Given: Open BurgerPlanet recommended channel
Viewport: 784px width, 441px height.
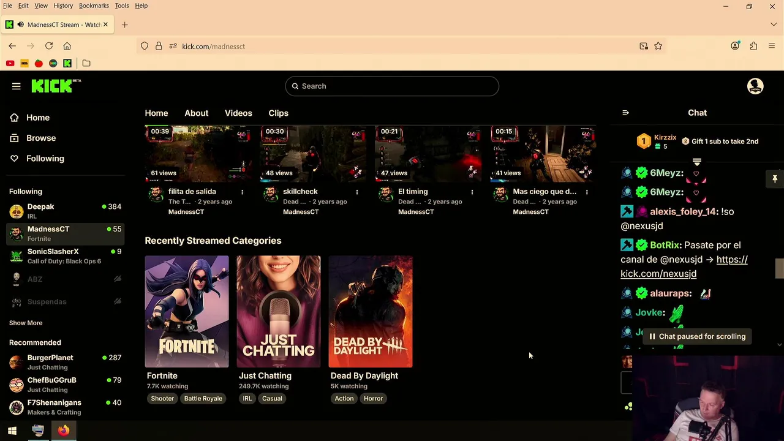Looking at the screenshot, I should coord(66,362).
